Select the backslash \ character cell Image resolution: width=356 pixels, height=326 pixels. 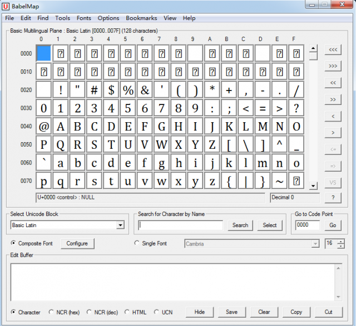[x=246, y=144]
